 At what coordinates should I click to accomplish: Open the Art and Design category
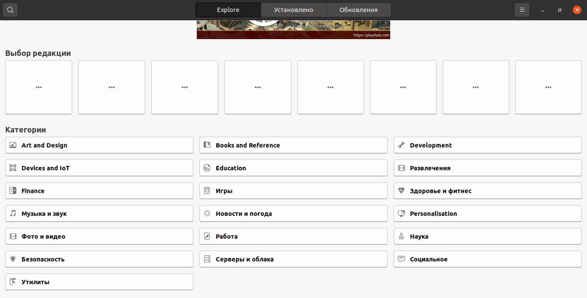coord(99,145)
